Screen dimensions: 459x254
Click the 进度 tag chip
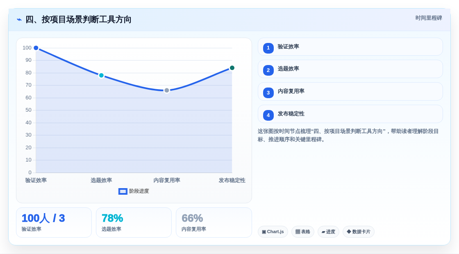click(328, 232)
